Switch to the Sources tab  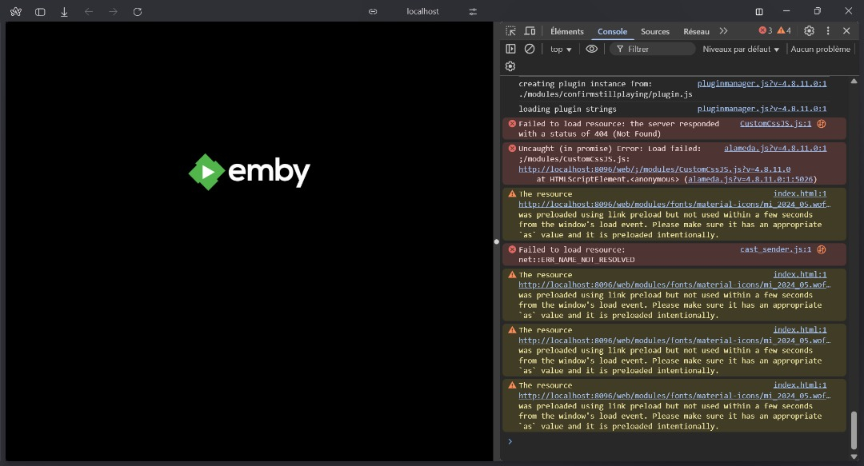tap(654, 32)
